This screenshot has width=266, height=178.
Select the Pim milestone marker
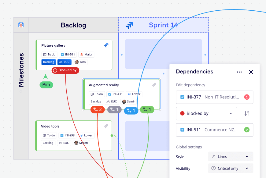(x=46, y=85)
